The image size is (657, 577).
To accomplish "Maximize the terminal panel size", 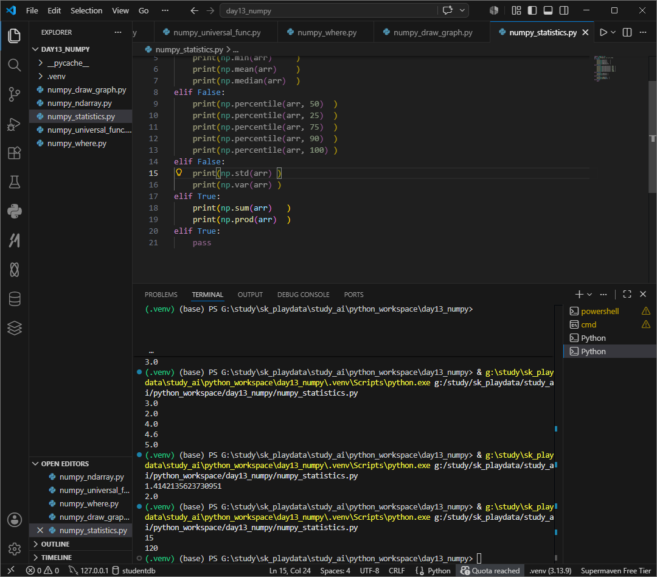I will [x=627, y=295].
